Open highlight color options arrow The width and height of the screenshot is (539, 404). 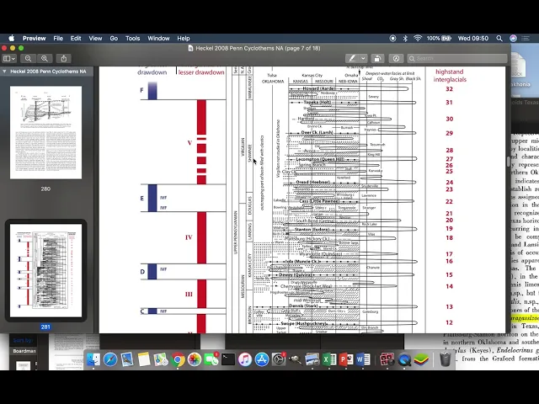coord(363,58)
